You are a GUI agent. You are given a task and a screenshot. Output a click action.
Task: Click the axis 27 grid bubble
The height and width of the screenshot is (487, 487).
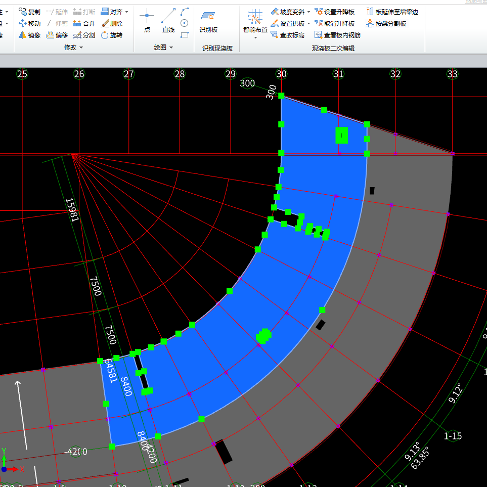click(x=128, y=74)
